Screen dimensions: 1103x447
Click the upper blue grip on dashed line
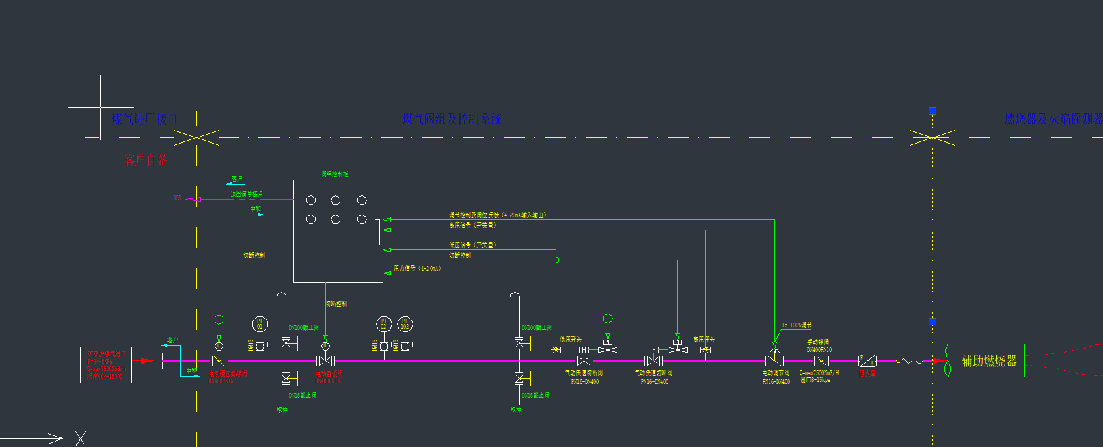[x=932, y=111]
